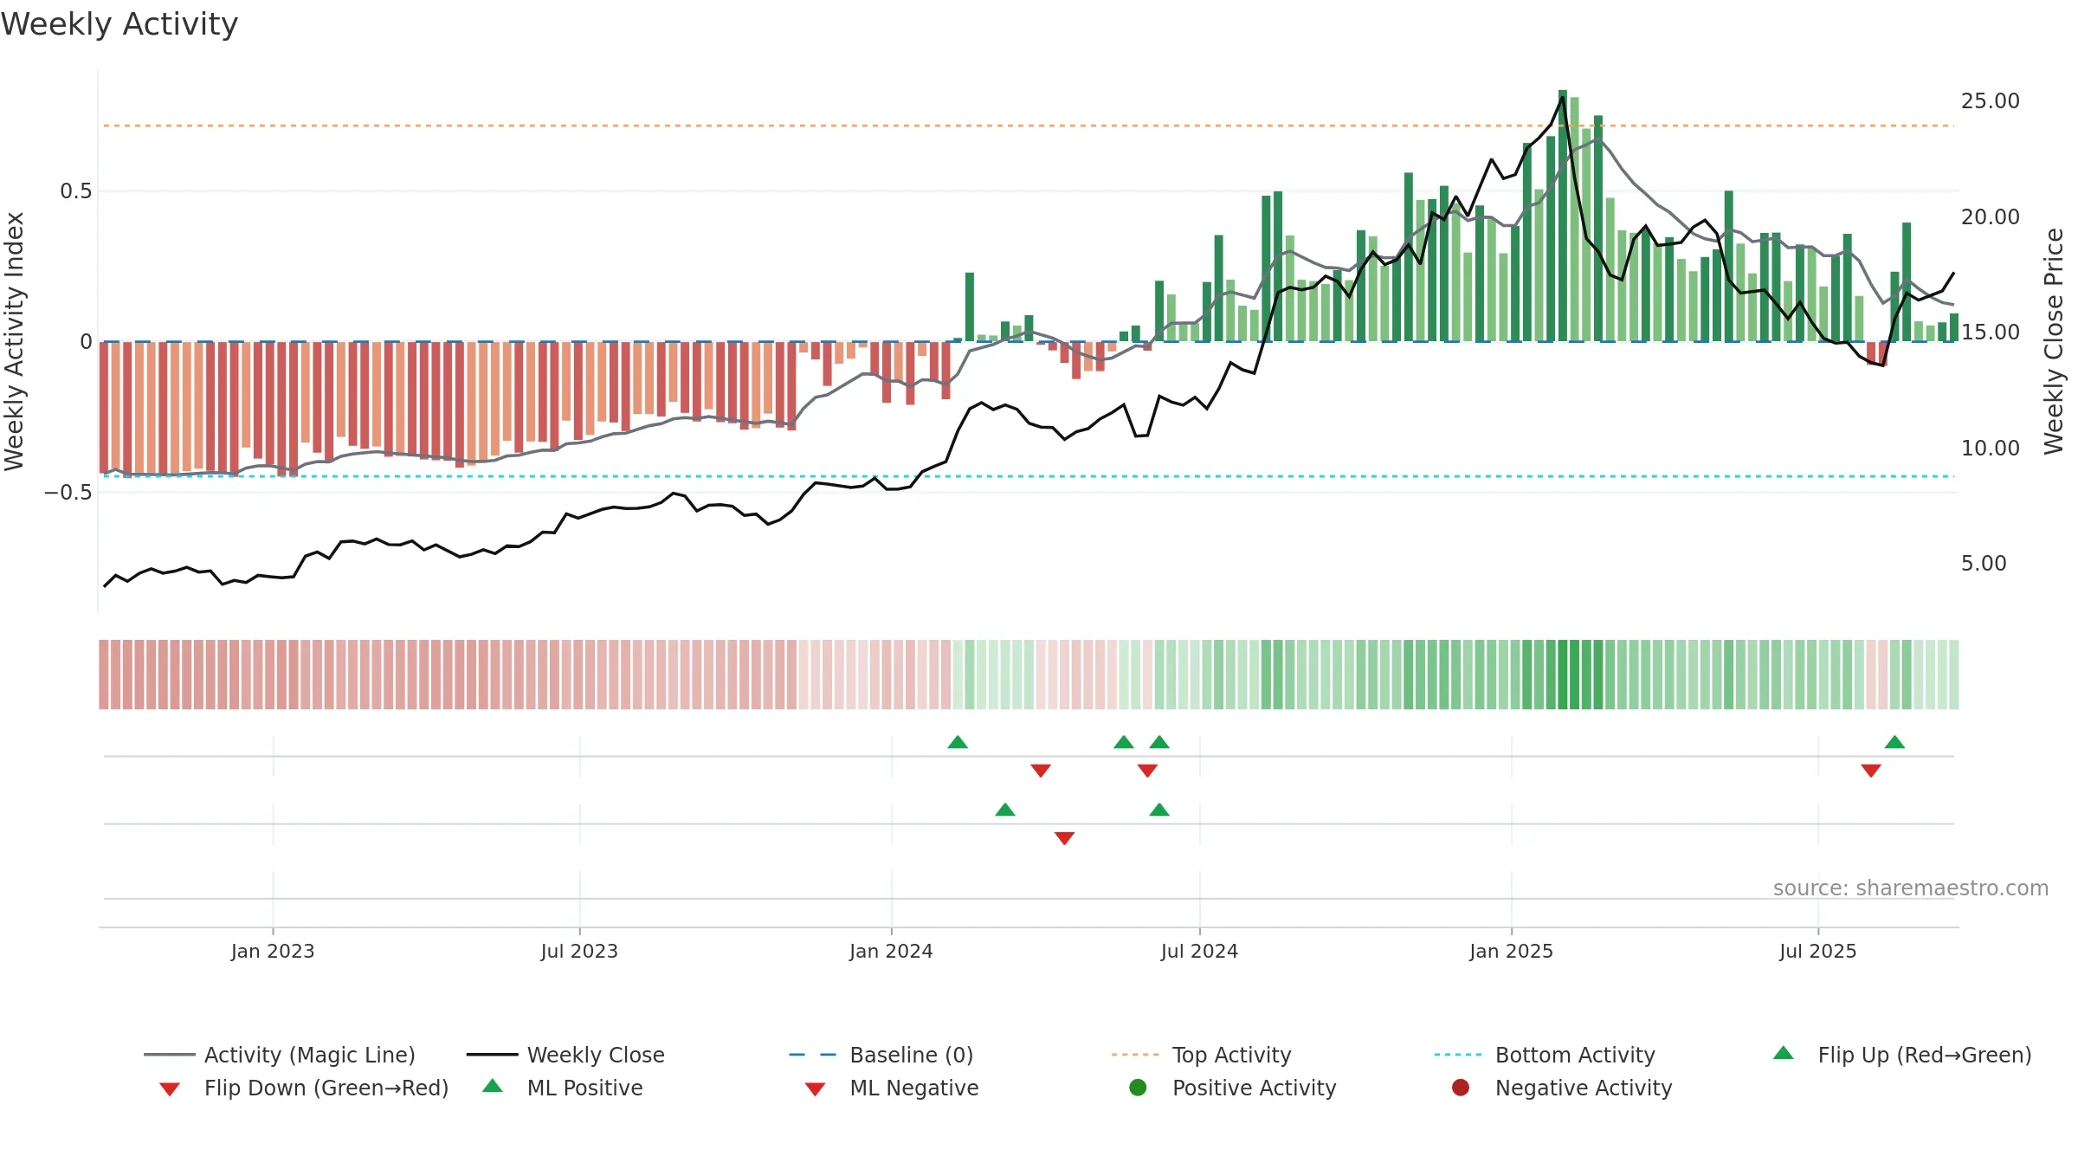Screen dimensions: 2078x1169
Task: Toggle the ML Negative legend entry
Action: [x=892, y=1088]
